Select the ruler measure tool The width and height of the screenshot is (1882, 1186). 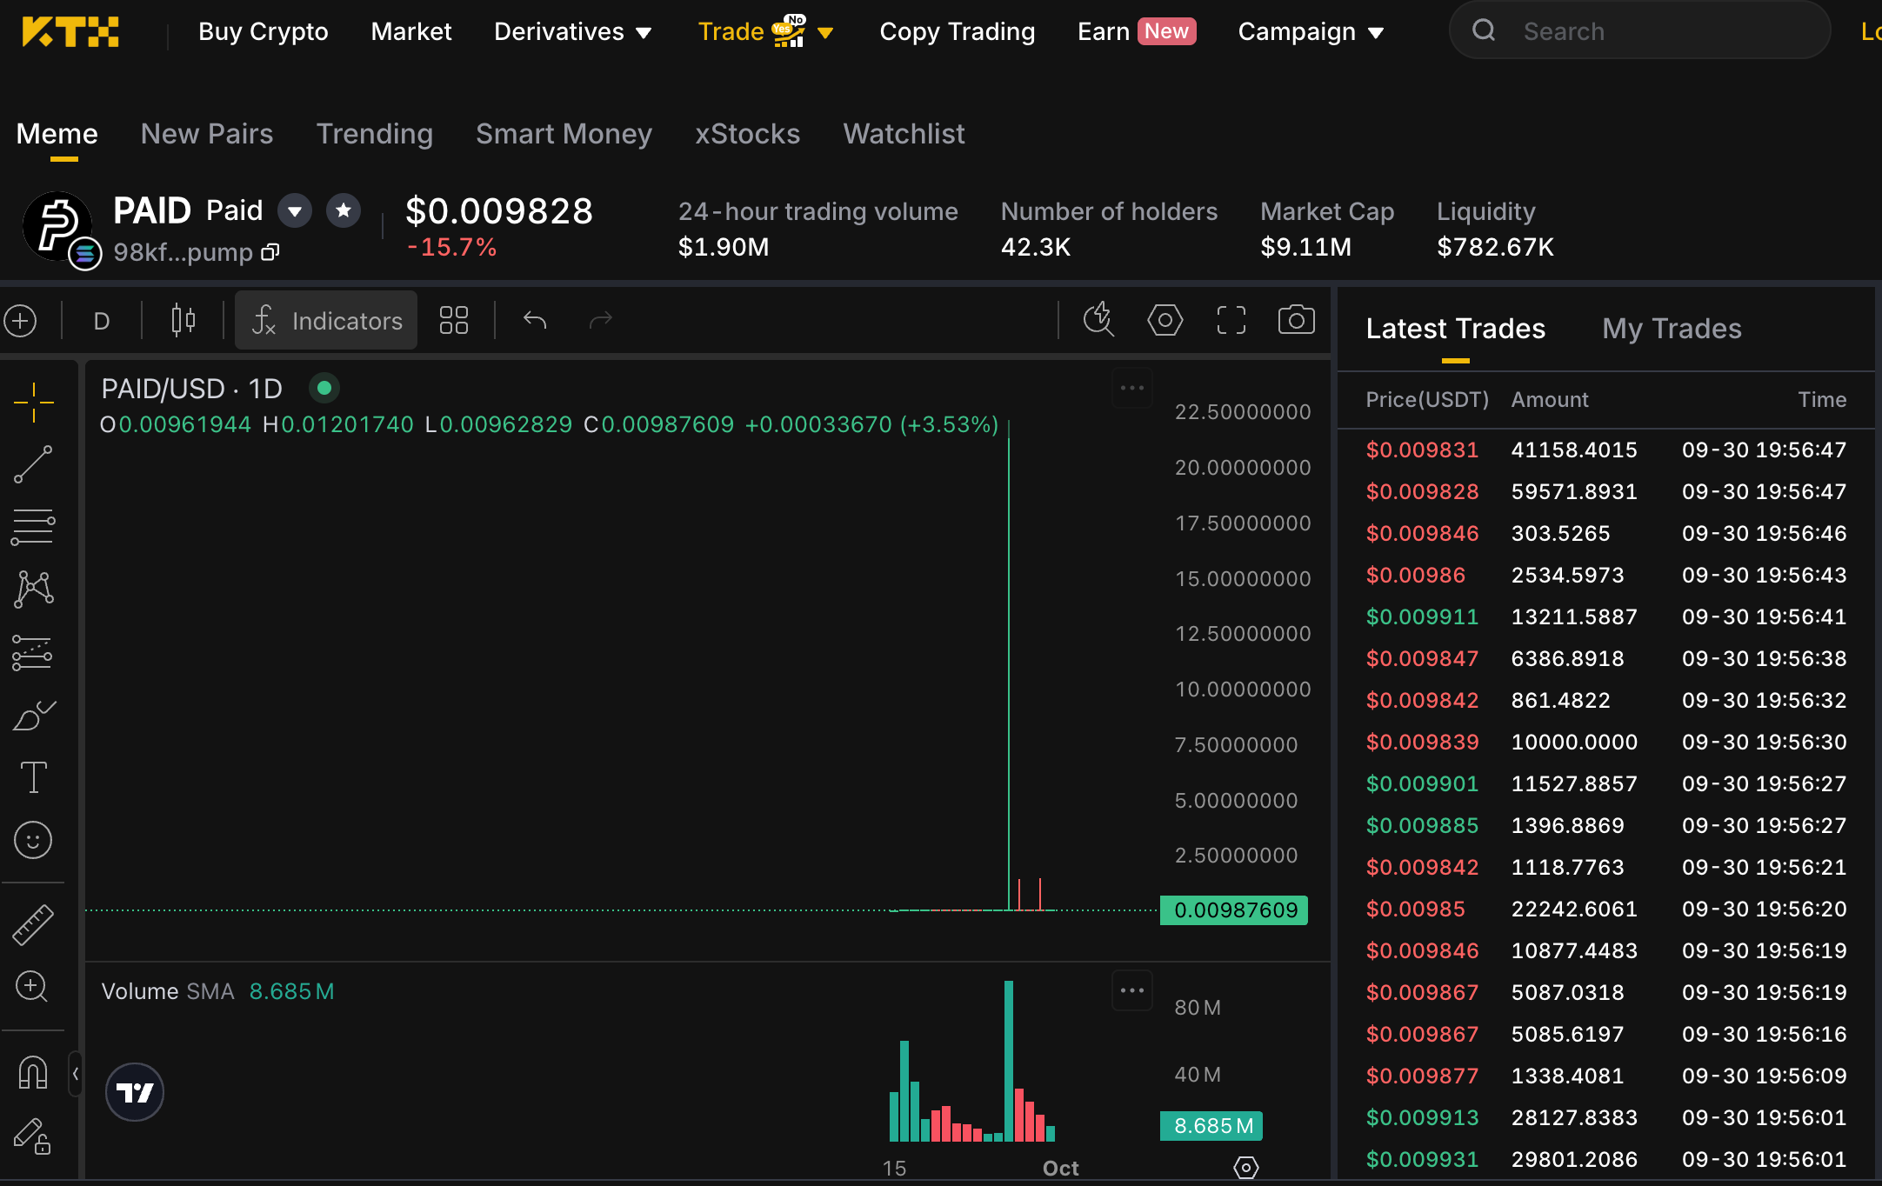coord(34,924)
